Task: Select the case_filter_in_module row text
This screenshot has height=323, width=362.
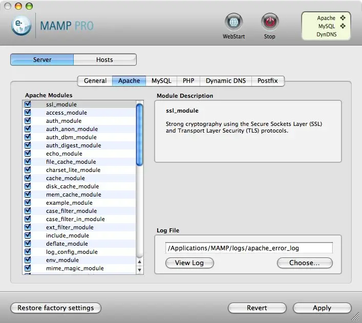Action: [75, 219]
